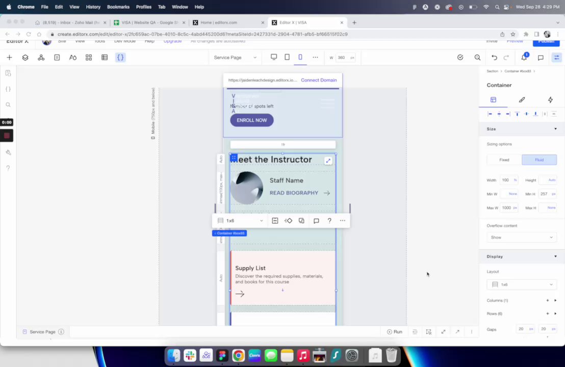Click the Run button in code panel
Image resolution: width=565 pixels, height=367 pixels.
[x=395, y=332]
